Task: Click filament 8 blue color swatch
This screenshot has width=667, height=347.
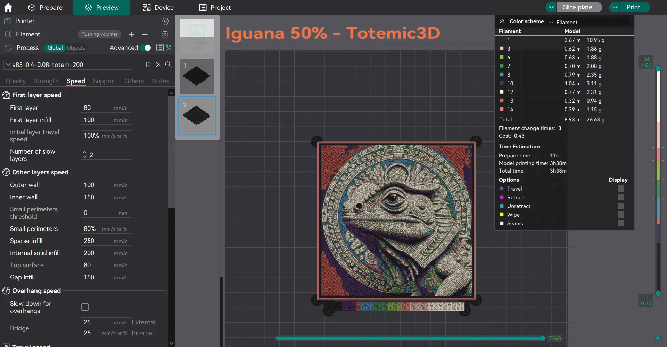Action: 502,75
